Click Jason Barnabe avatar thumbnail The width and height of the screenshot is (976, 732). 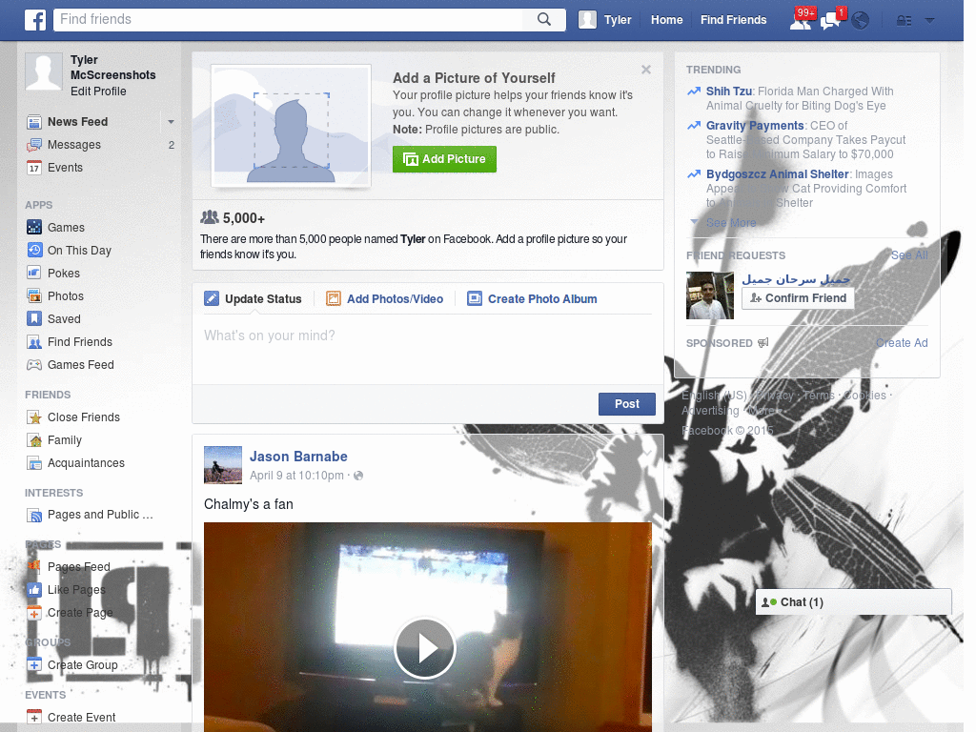[x=223, y=465]
